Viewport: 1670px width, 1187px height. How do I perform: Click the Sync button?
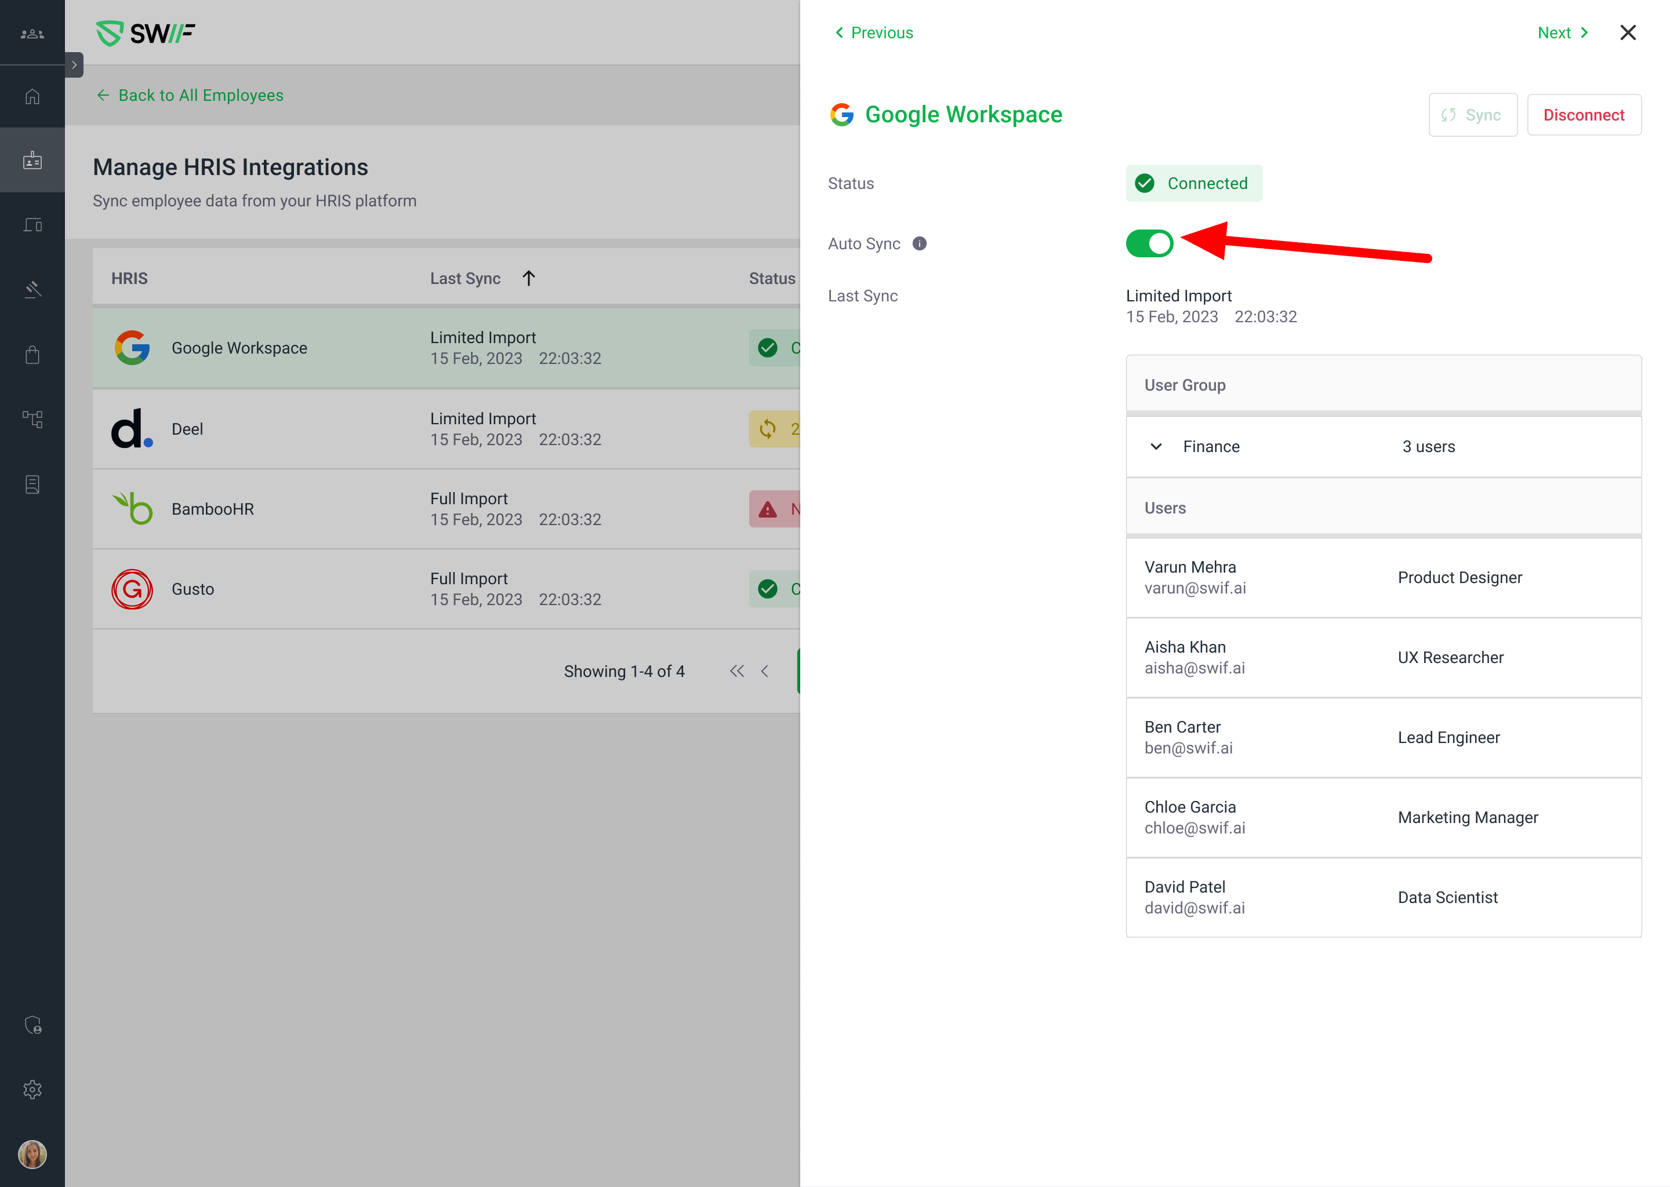click(1472, 115)
